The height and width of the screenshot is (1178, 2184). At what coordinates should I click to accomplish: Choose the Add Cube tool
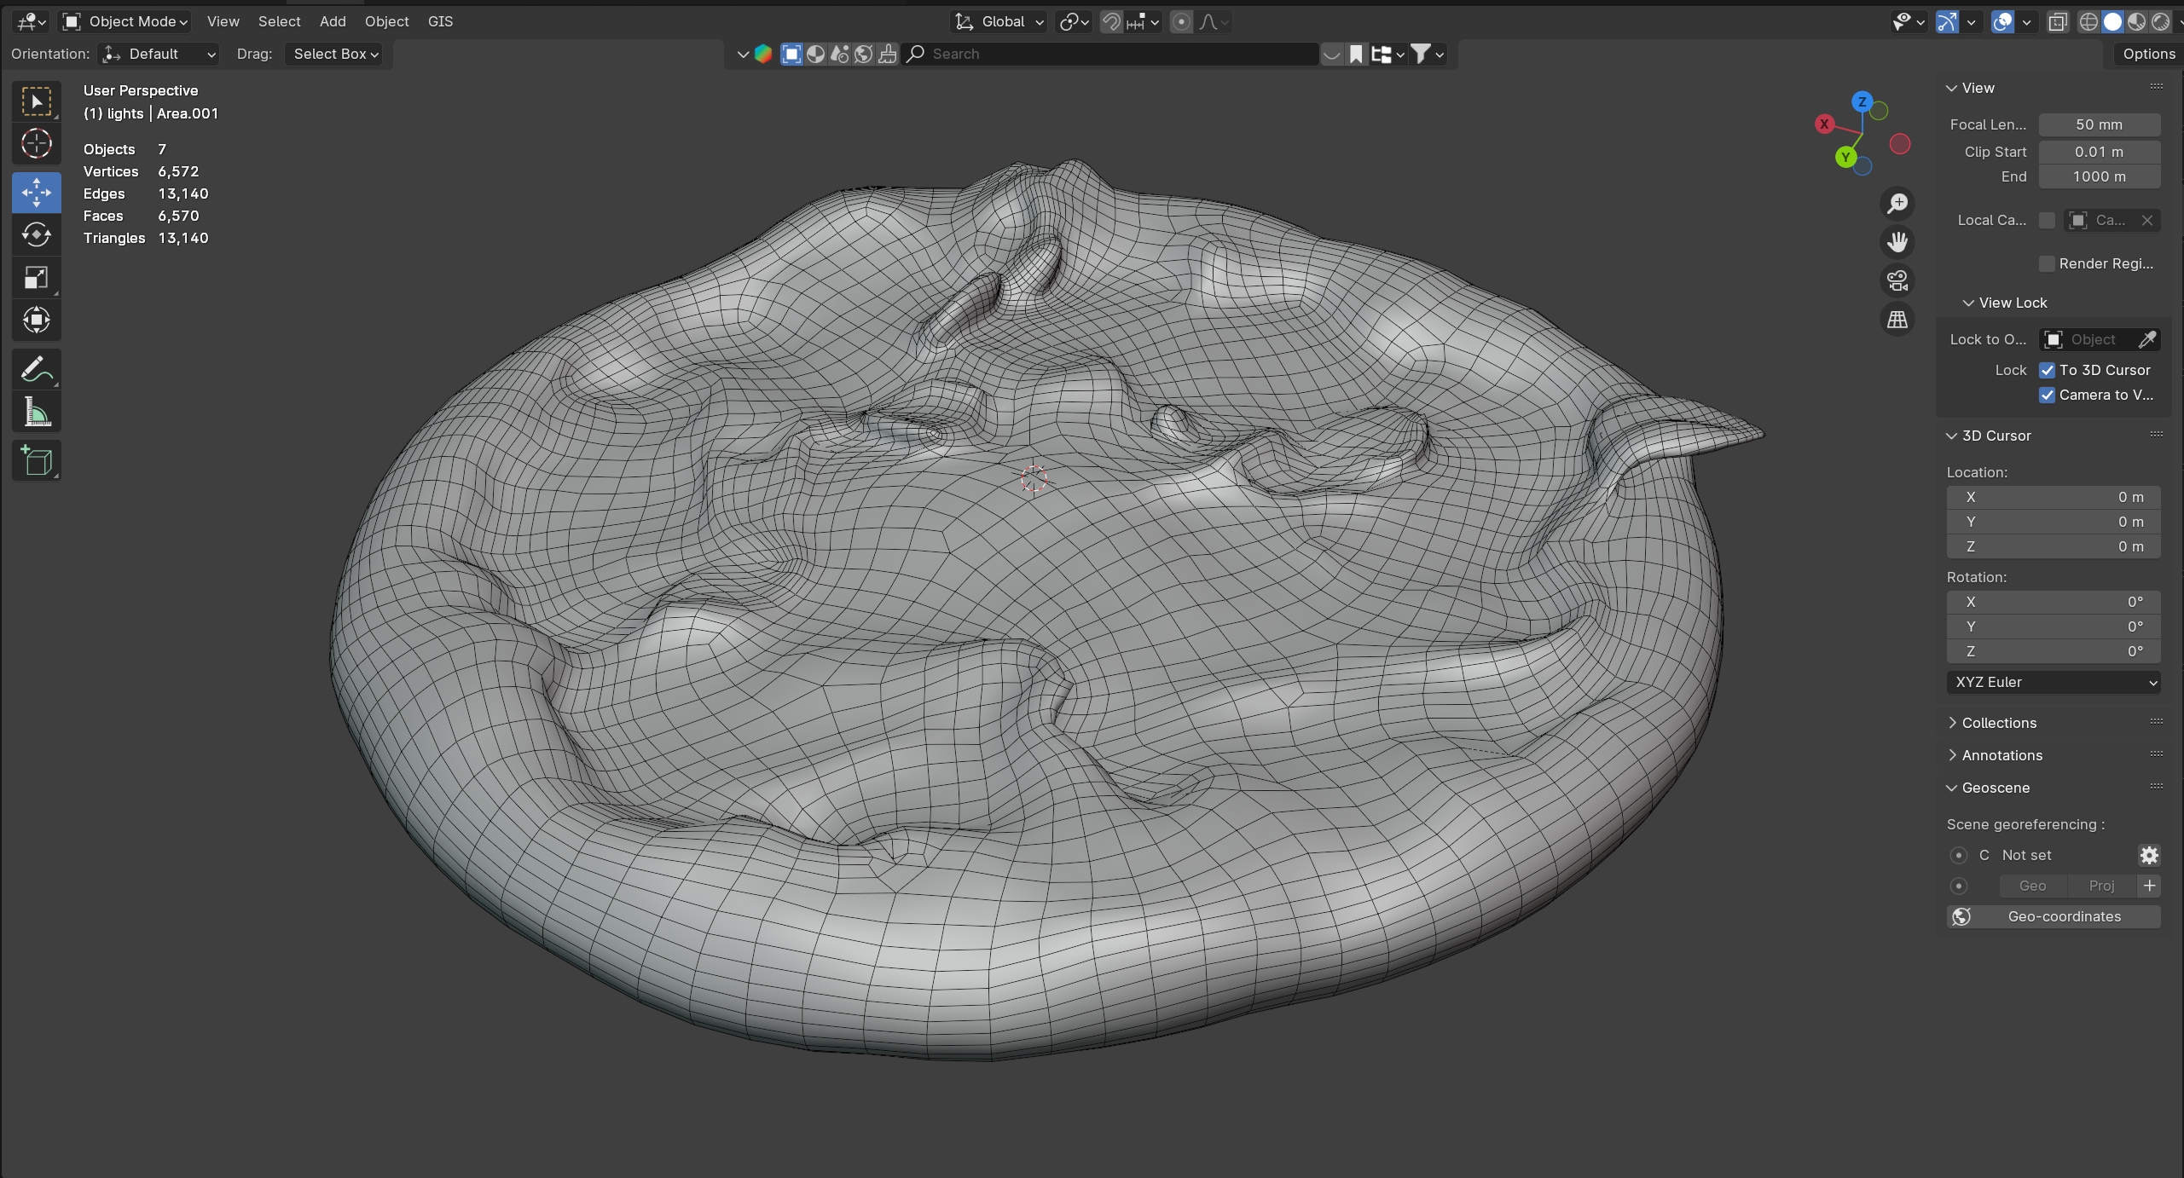pyautogui.click(x=36, y=461)
